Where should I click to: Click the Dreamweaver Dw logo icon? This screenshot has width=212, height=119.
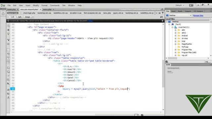(x=3, y=5)
